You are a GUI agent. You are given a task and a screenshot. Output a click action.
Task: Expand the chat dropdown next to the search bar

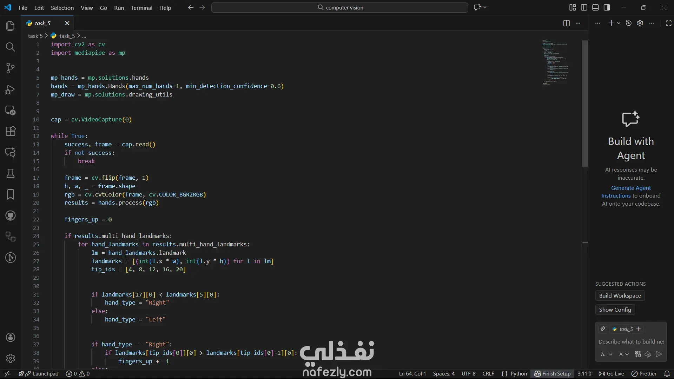[485, 7]
